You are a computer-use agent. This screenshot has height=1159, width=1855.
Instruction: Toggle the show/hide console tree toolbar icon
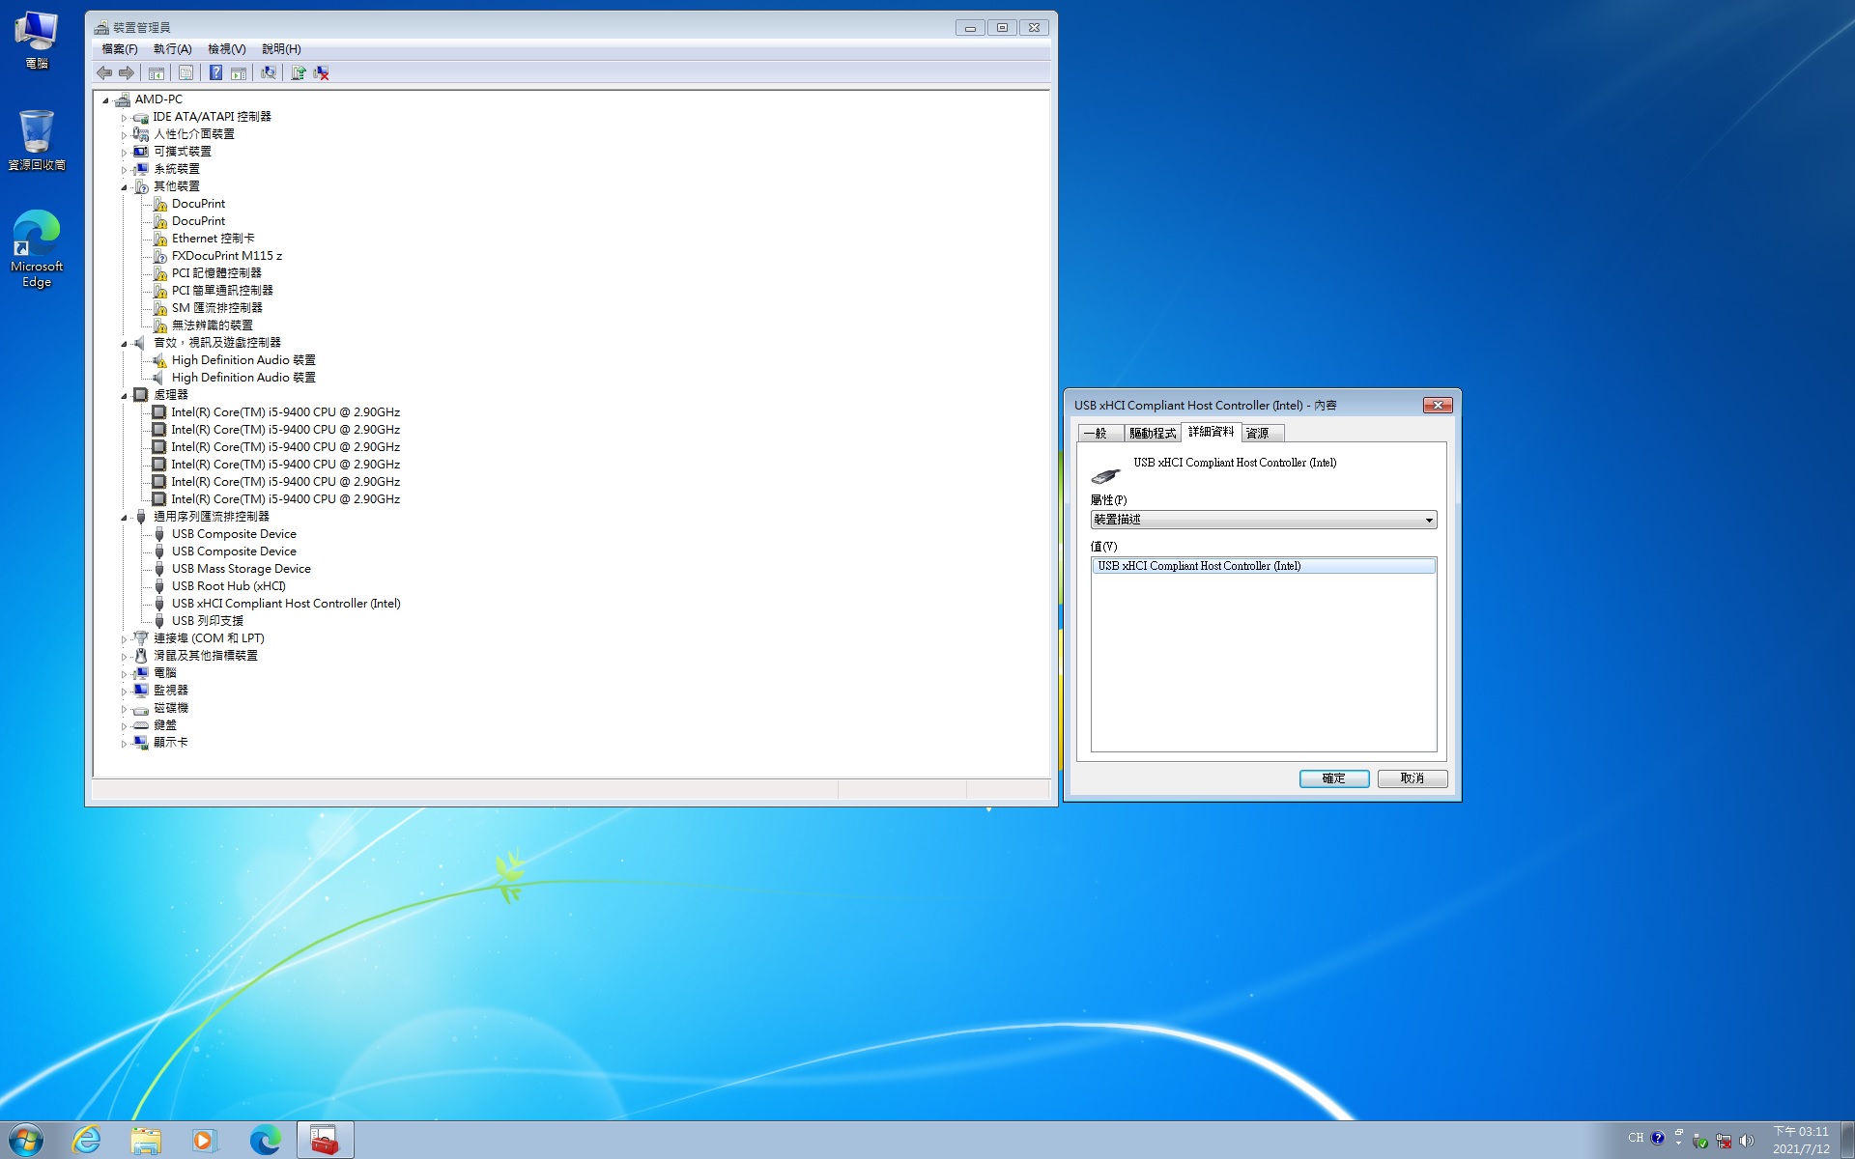(157, 72)
